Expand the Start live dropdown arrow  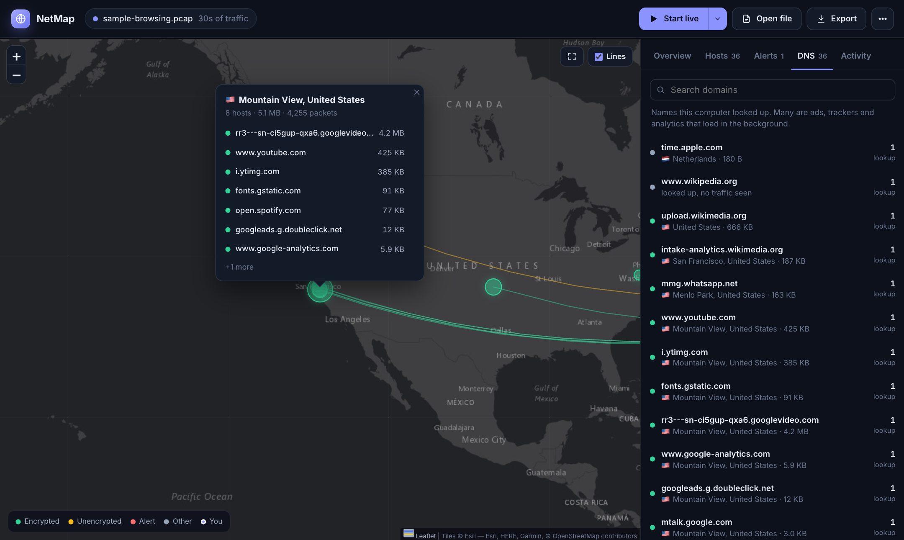[x=717, y=19]
